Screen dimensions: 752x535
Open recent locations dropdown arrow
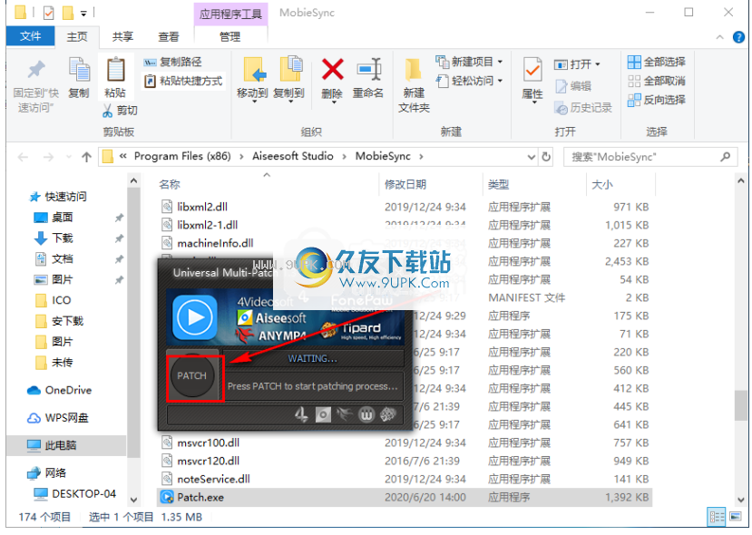69,157
